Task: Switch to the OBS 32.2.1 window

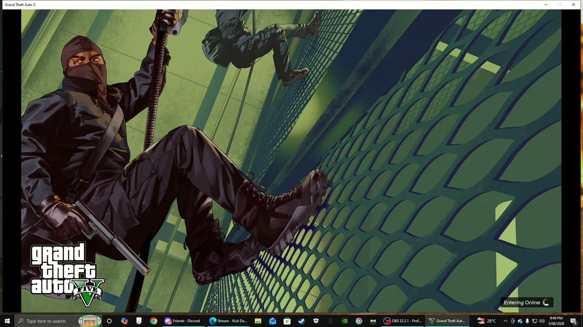Action: tap(403, 321)
